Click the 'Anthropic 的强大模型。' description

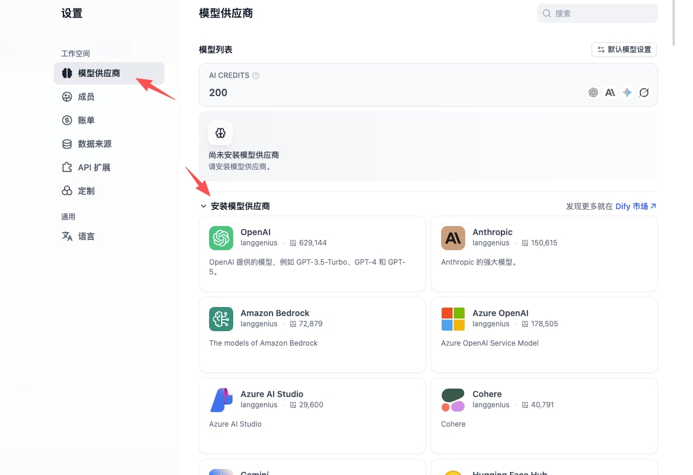480,262
